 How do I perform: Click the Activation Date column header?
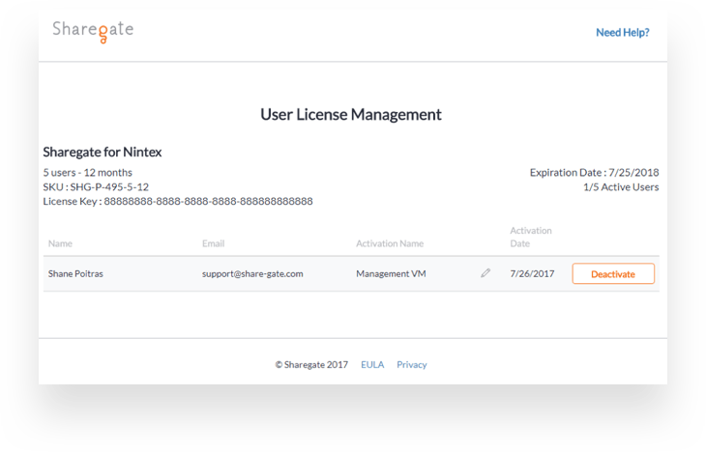click(531, 237)
